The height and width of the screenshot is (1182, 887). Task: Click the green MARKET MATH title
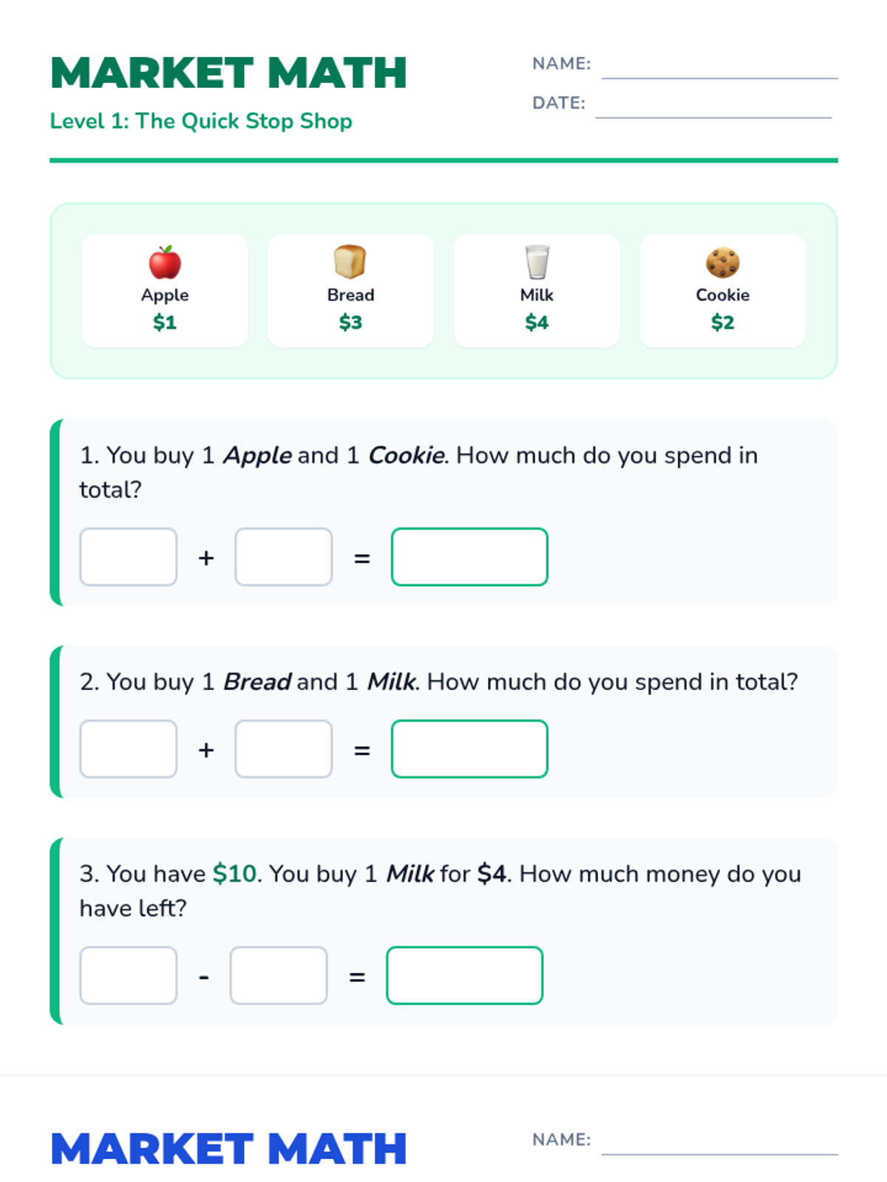[x=228, y=73]
